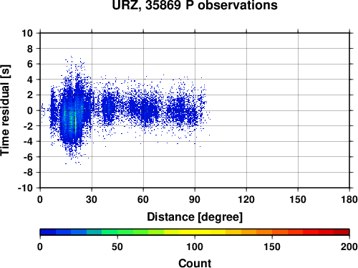Click the 'Count' colorbar label
This screenshot has height=268, width=358.
click(x=195, y=263)
